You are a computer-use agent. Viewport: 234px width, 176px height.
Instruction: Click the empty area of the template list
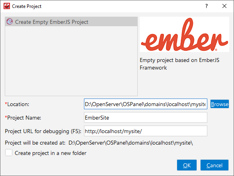pos(71,61)
